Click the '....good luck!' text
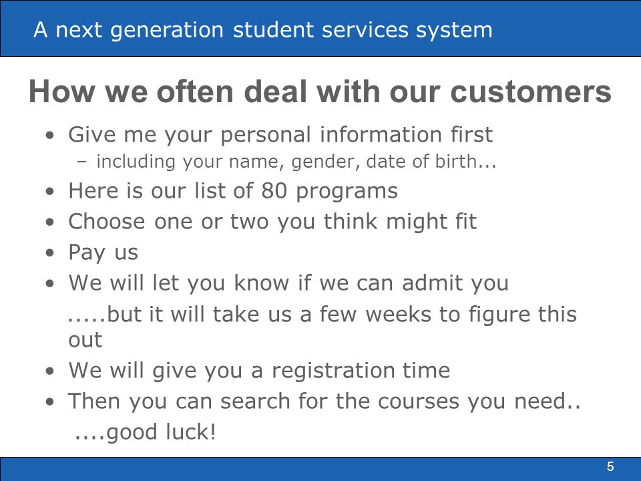Screen dimensions: 641x481 tap(145, 432)
